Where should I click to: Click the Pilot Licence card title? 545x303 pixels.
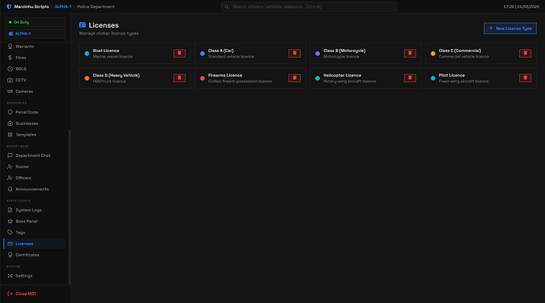coord(452,75)
